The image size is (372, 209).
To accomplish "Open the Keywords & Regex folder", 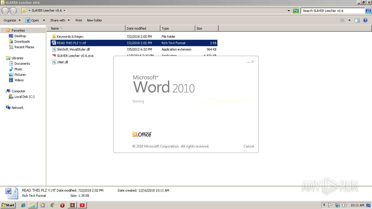I will 70,37.
